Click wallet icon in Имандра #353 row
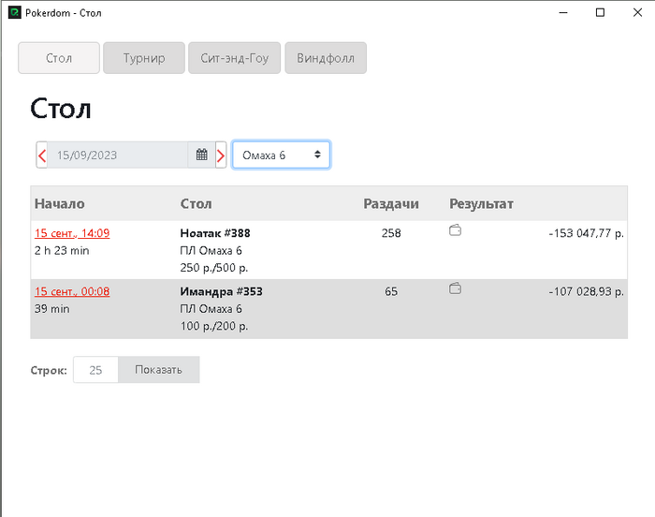 455,288
